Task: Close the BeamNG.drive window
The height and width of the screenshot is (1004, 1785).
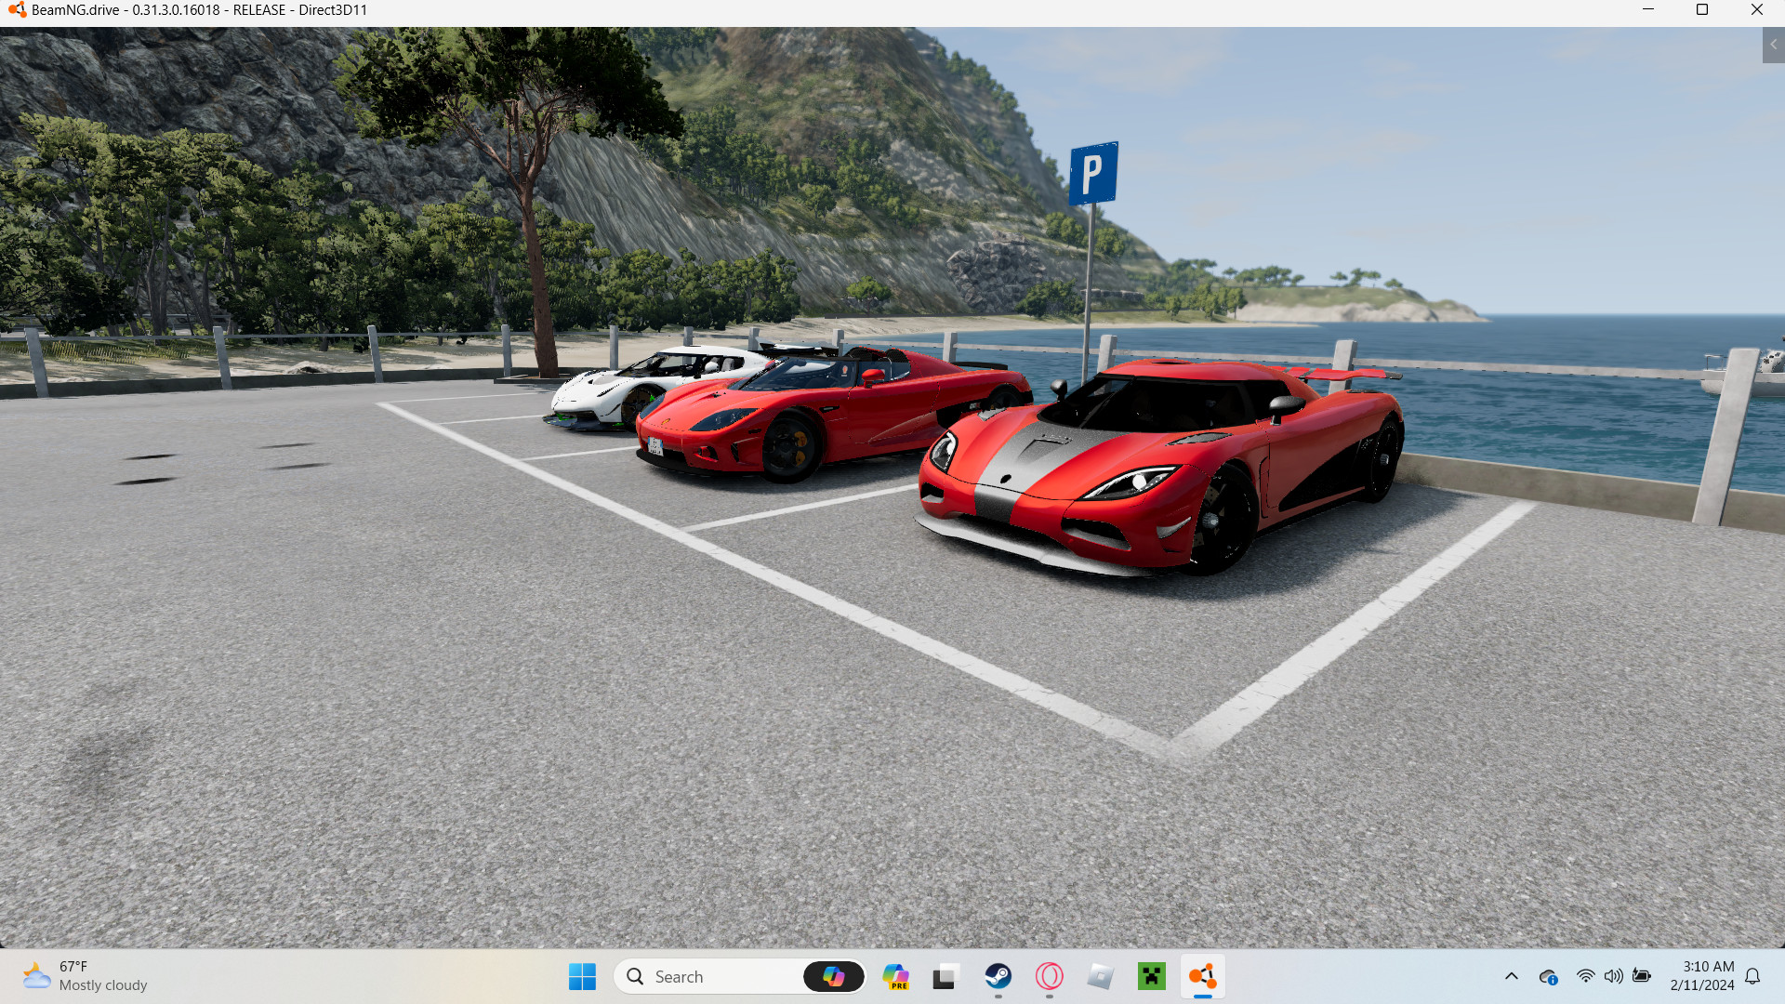Action: [1757, 10]
